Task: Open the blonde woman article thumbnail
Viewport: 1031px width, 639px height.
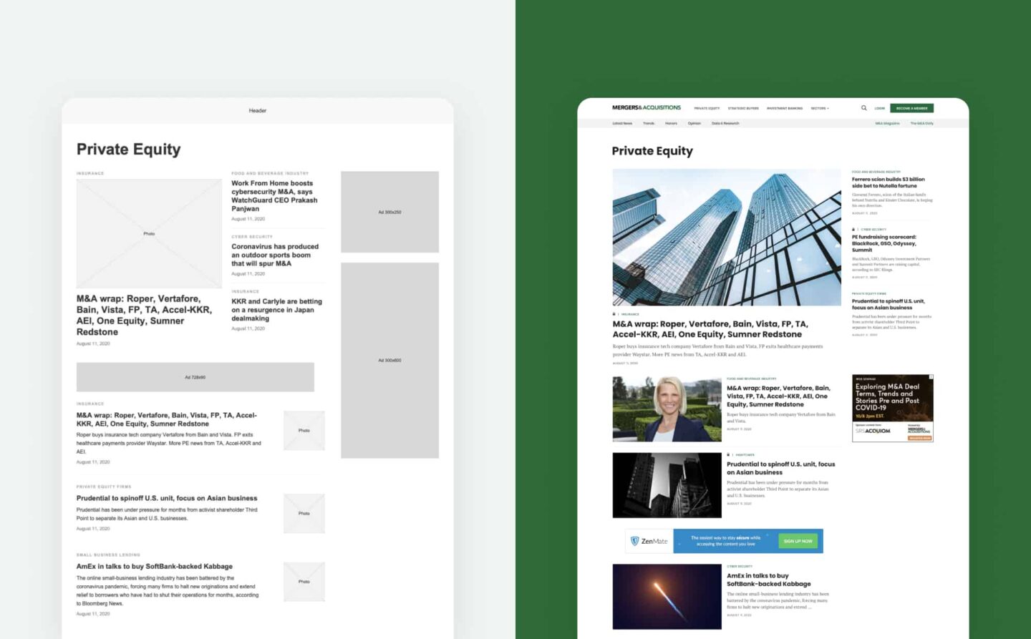Action: [x=667, y=409]
